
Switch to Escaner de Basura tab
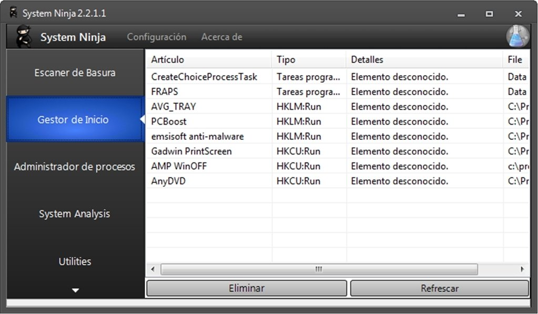(x=75, y=73)
